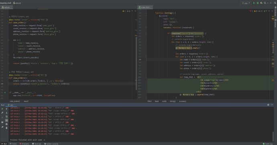Open the Problems tool window

(24, 144)
